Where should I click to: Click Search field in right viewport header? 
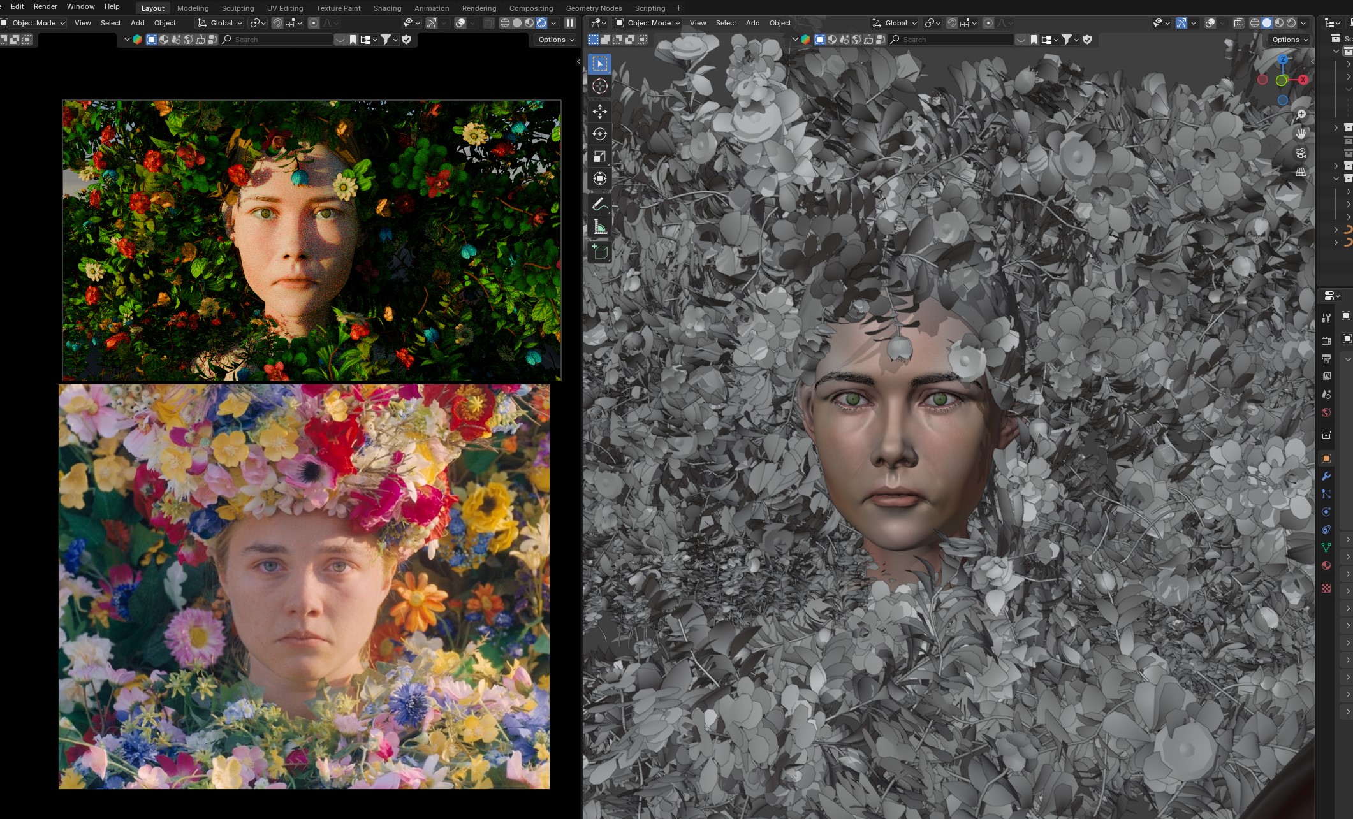(x=950, y=40)
